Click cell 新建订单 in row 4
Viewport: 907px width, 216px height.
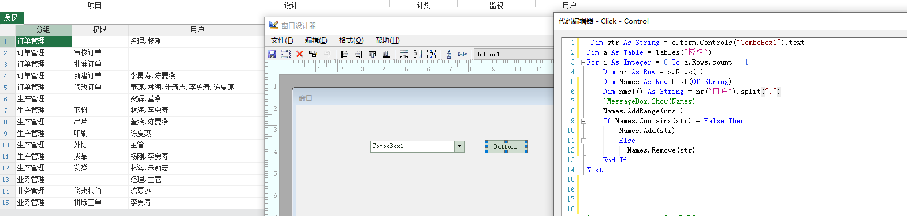[100, 75]
